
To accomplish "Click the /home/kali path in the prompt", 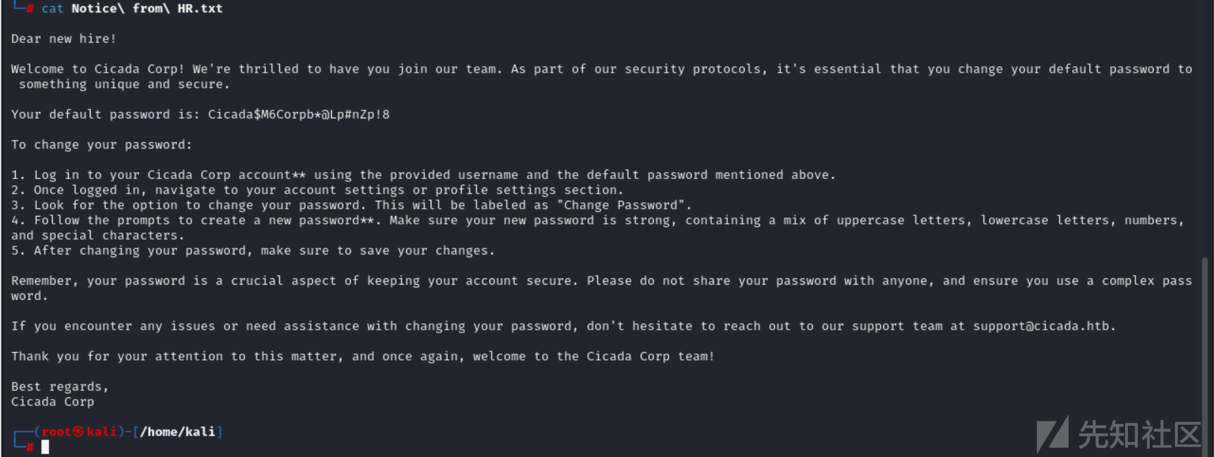I will tap(178, 432).
